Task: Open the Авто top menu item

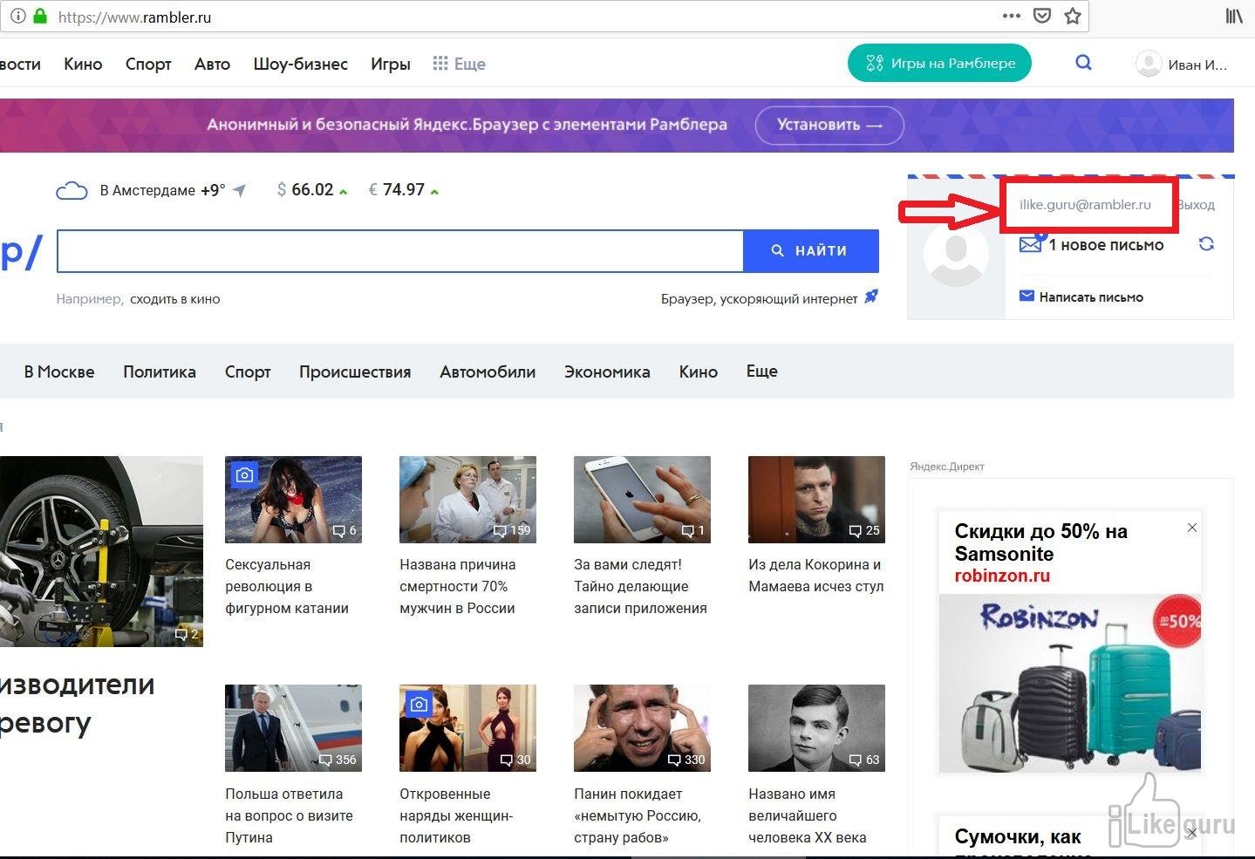Action: tap(212, 64)
